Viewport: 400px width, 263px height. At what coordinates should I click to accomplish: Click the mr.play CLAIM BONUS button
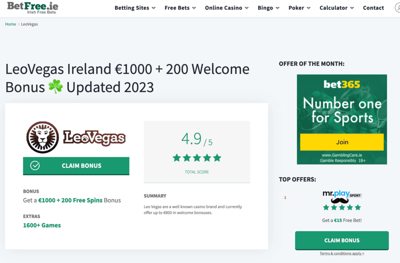[x=342, y=241]
